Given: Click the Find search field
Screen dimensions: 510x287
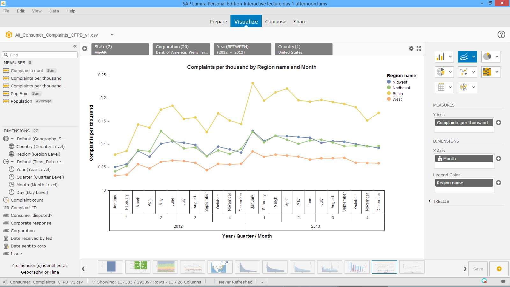Looking at the screenshot, I should (x=40, y=55).
